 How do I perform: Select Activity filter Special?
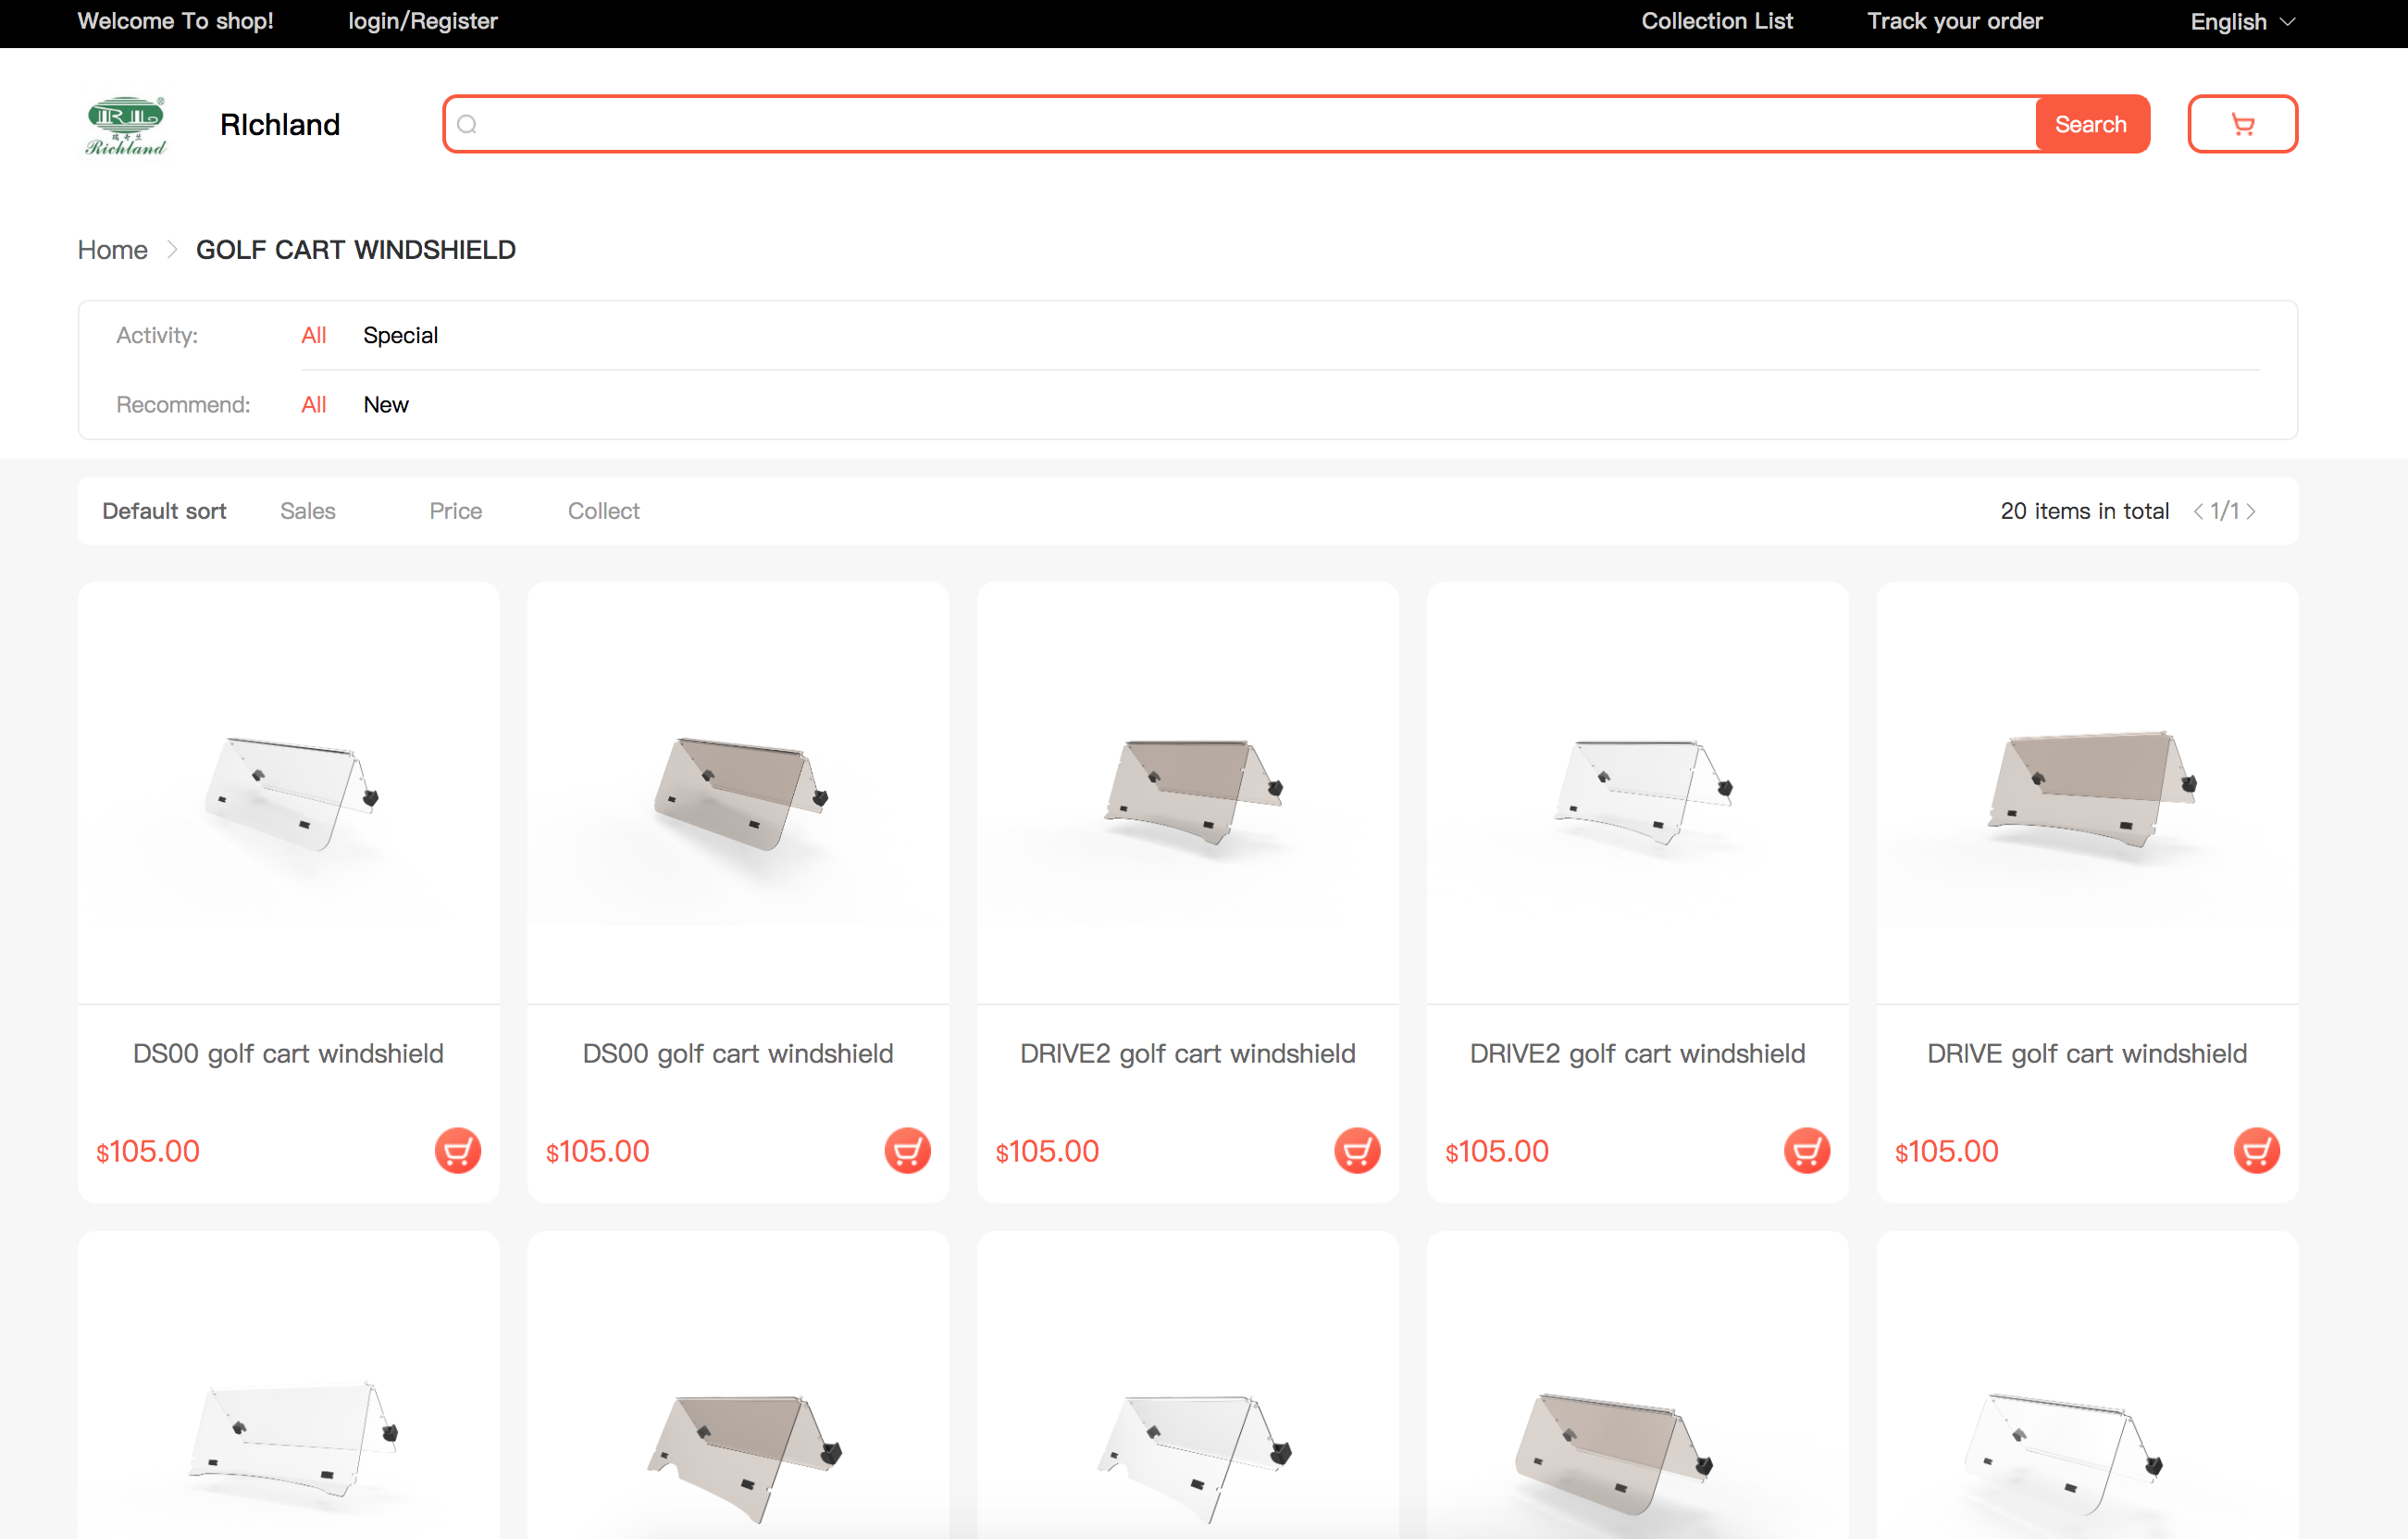[400, 335]
